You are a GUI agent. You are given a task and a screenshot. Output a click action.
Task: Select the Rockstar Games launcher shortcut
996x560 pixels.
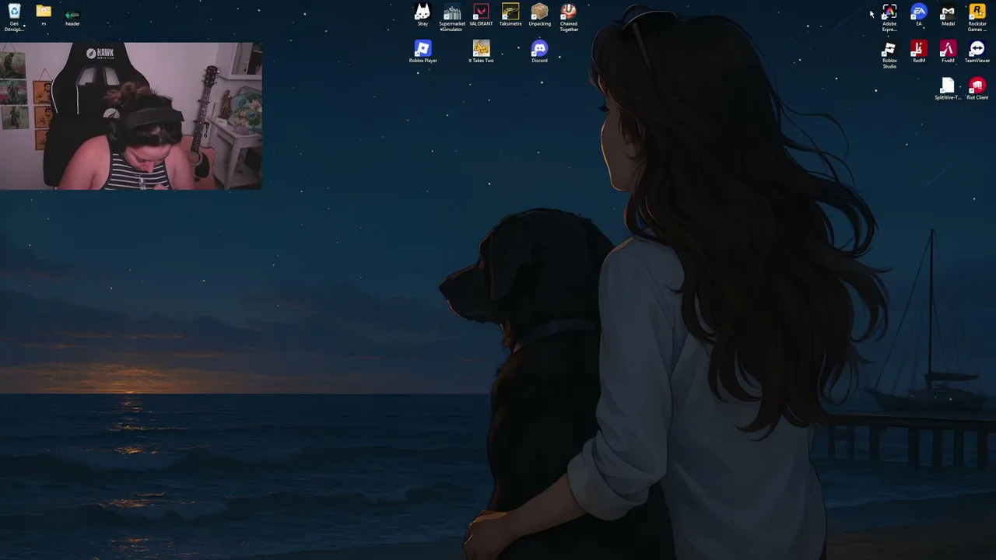[977, 17]
